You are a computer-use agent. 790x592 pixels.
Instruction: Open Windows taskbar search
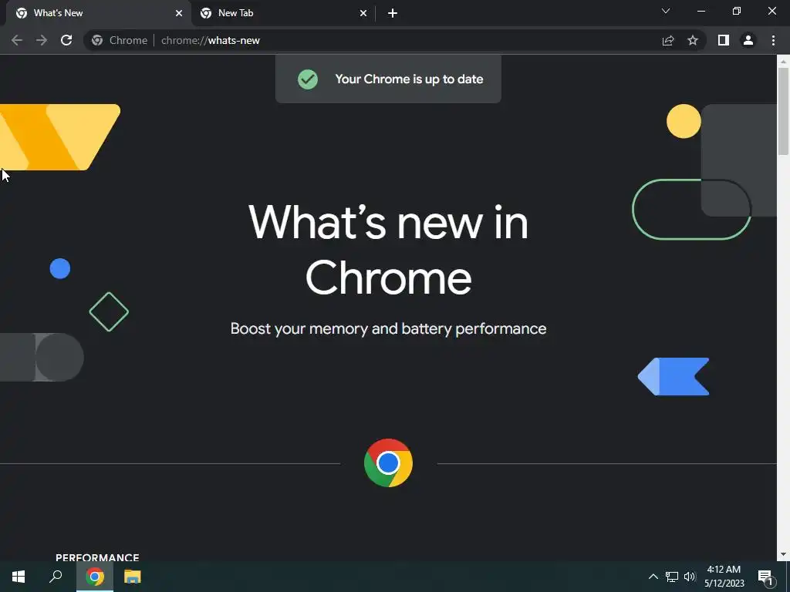[x=56, y=577]
